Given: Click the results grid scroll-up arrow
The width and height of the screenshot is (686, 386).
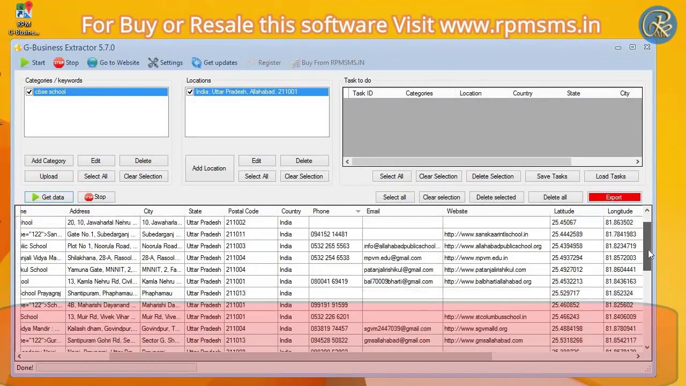Looking at the screenshot, I should click(x=647, y=211).
